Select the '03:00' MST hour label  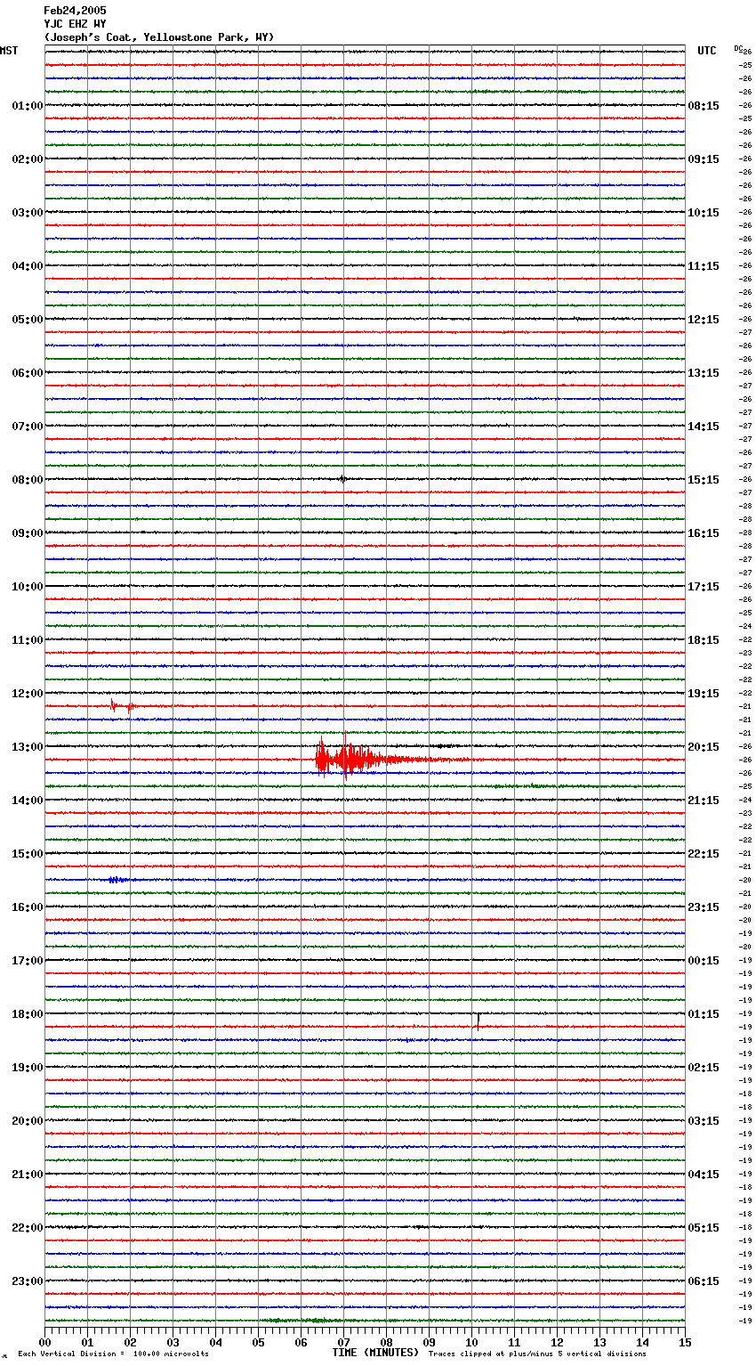[28, 213]
